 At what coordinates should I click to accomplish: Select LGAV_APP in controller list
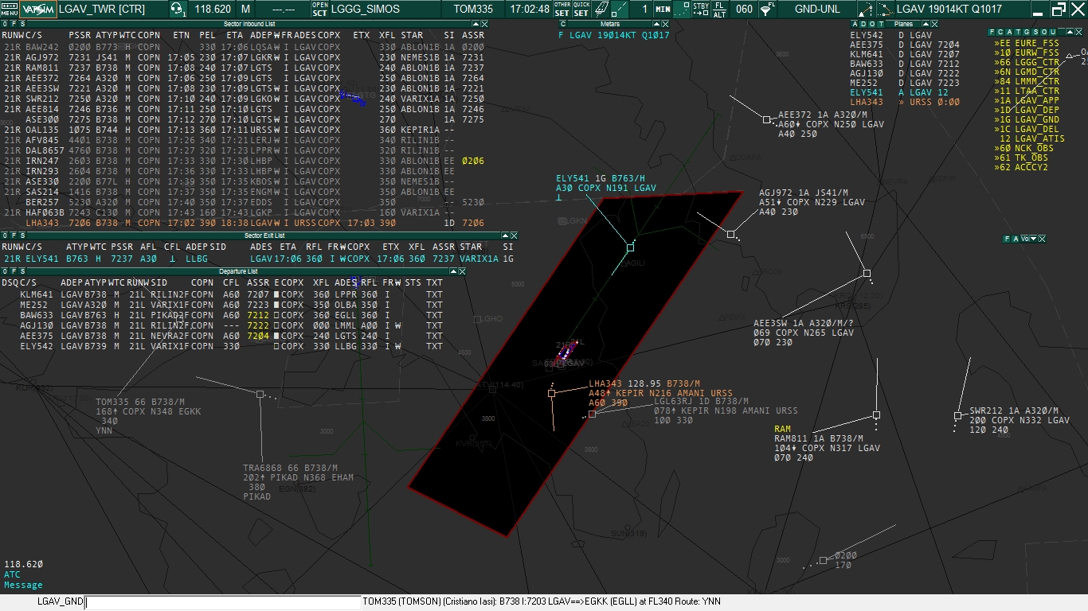tap(1027, 100)
